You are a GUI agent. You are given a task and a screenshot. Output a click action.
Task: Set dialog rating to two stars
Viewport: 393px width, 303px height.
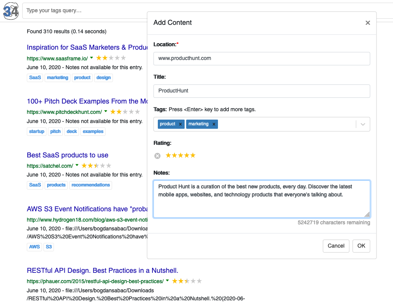pyautogui.click(x=174, y=156)
